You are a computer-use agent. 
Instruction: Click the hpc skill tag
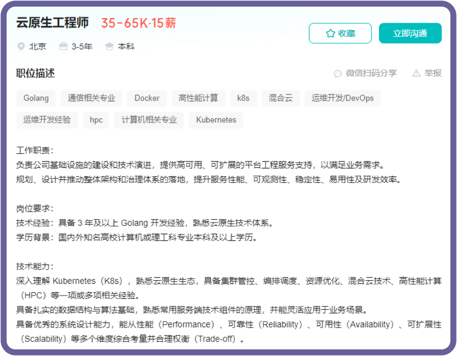96,120
